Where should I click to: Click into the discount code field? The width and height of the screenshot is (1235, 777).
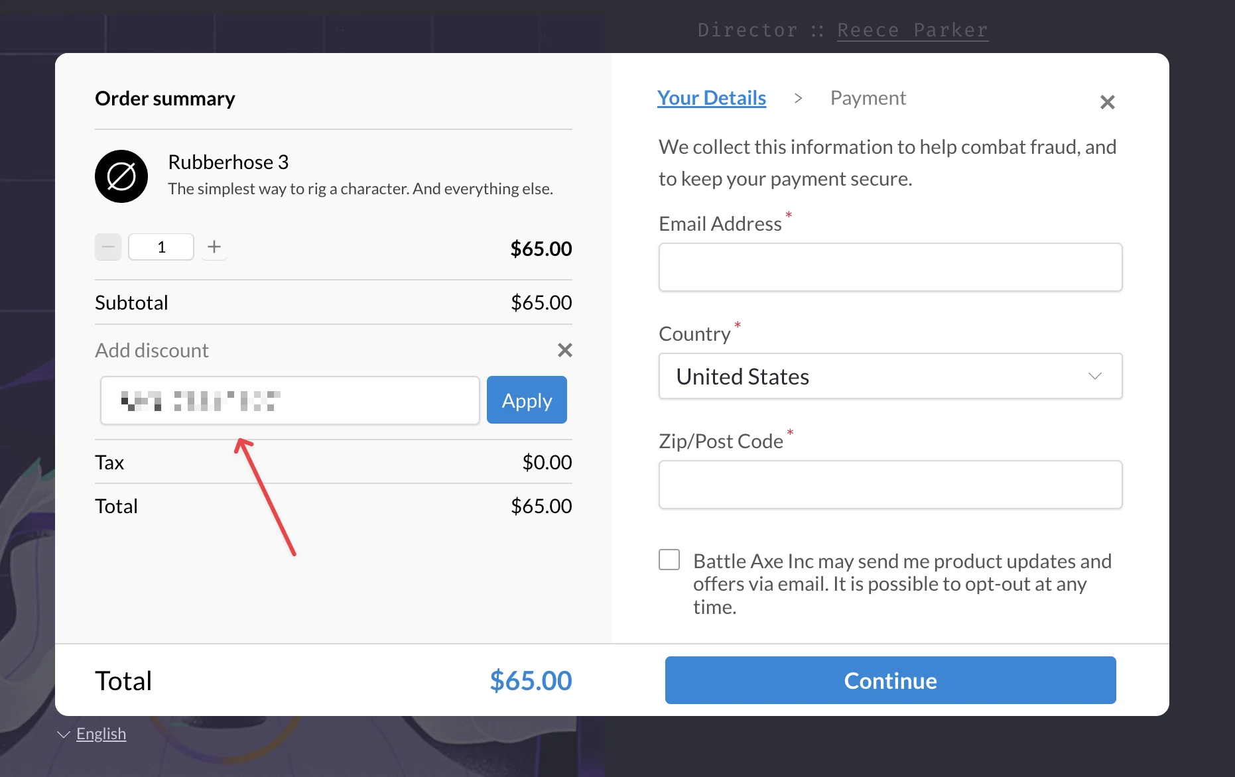click(290, 400)
